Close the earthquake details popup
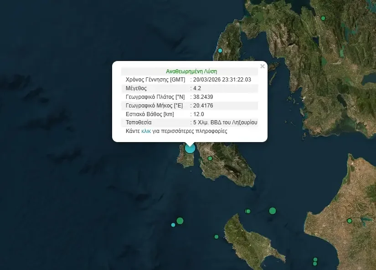 coord(262,66)
